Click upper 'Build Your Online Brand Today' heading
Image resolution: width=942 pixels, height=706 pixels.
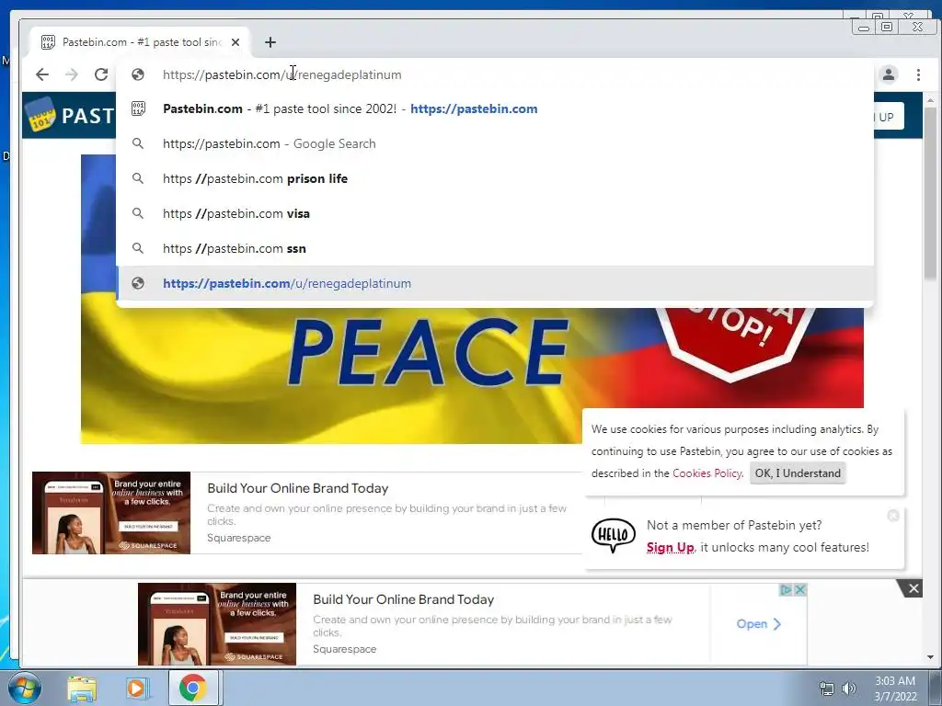coord(298,488)
